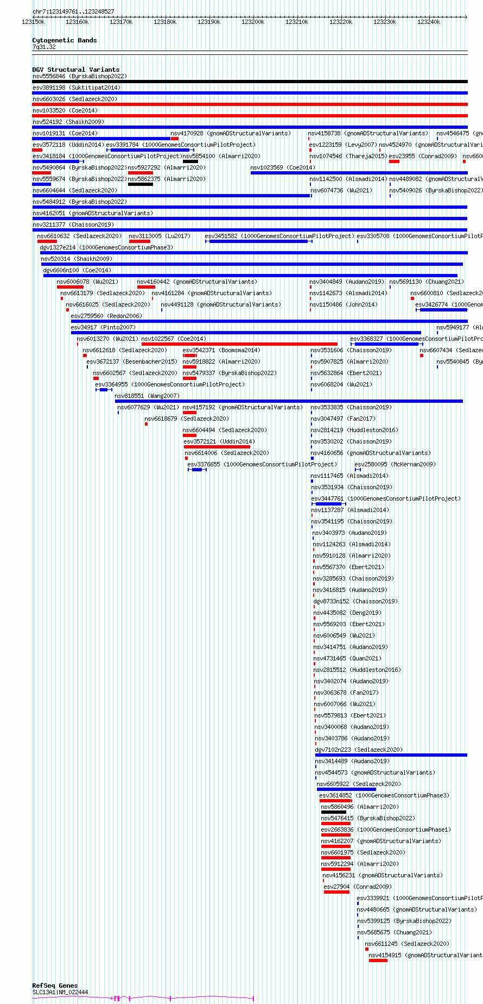Click the esv3376655 (1000GenomesConsortiumPilotProject) label

pyautogui.click(x=262, y=465)
